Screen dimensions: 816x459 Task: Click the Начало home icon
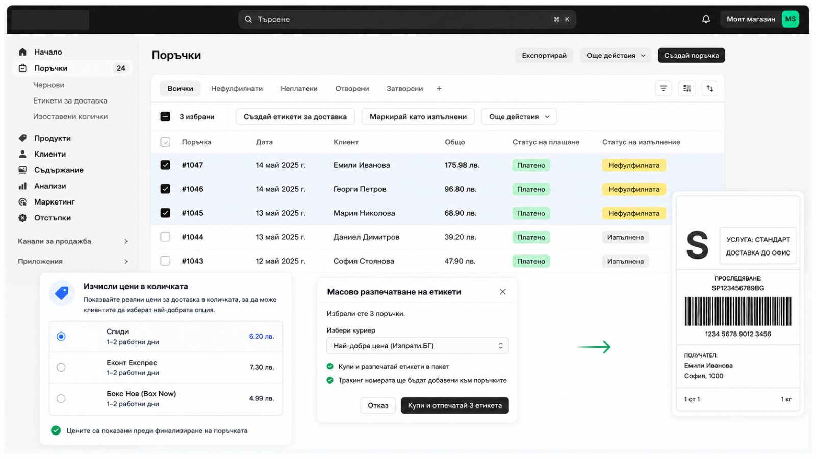coord(22,52)
